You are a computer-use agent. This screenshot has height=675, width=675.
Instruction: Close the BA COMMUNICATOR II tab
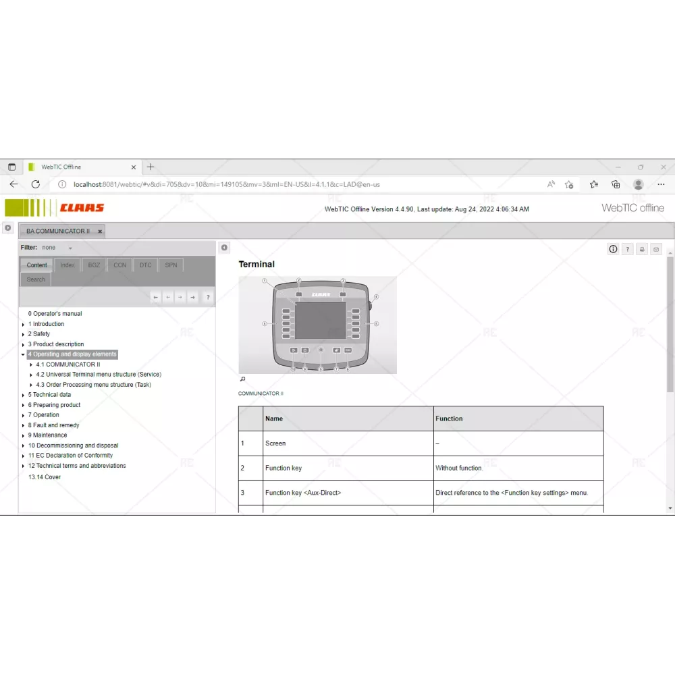tap(100, 232)
